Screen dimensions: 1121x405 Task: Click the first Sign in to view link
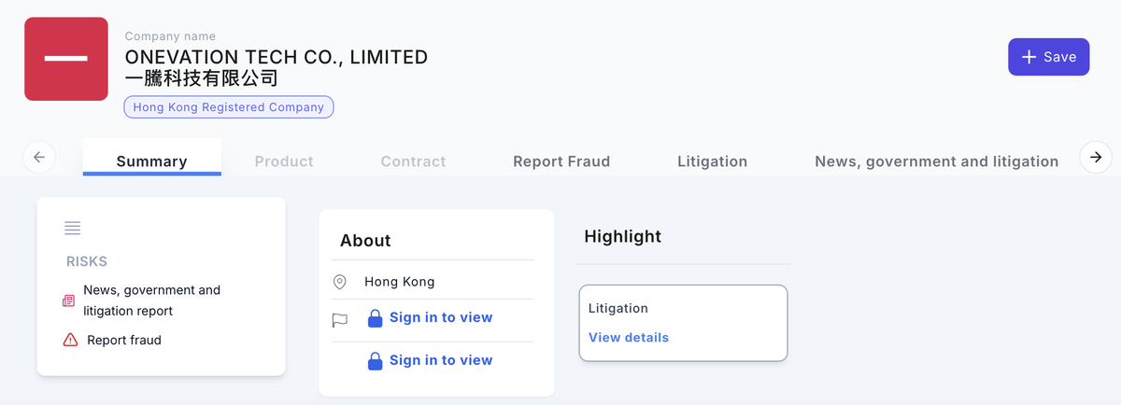coord(441,317)
